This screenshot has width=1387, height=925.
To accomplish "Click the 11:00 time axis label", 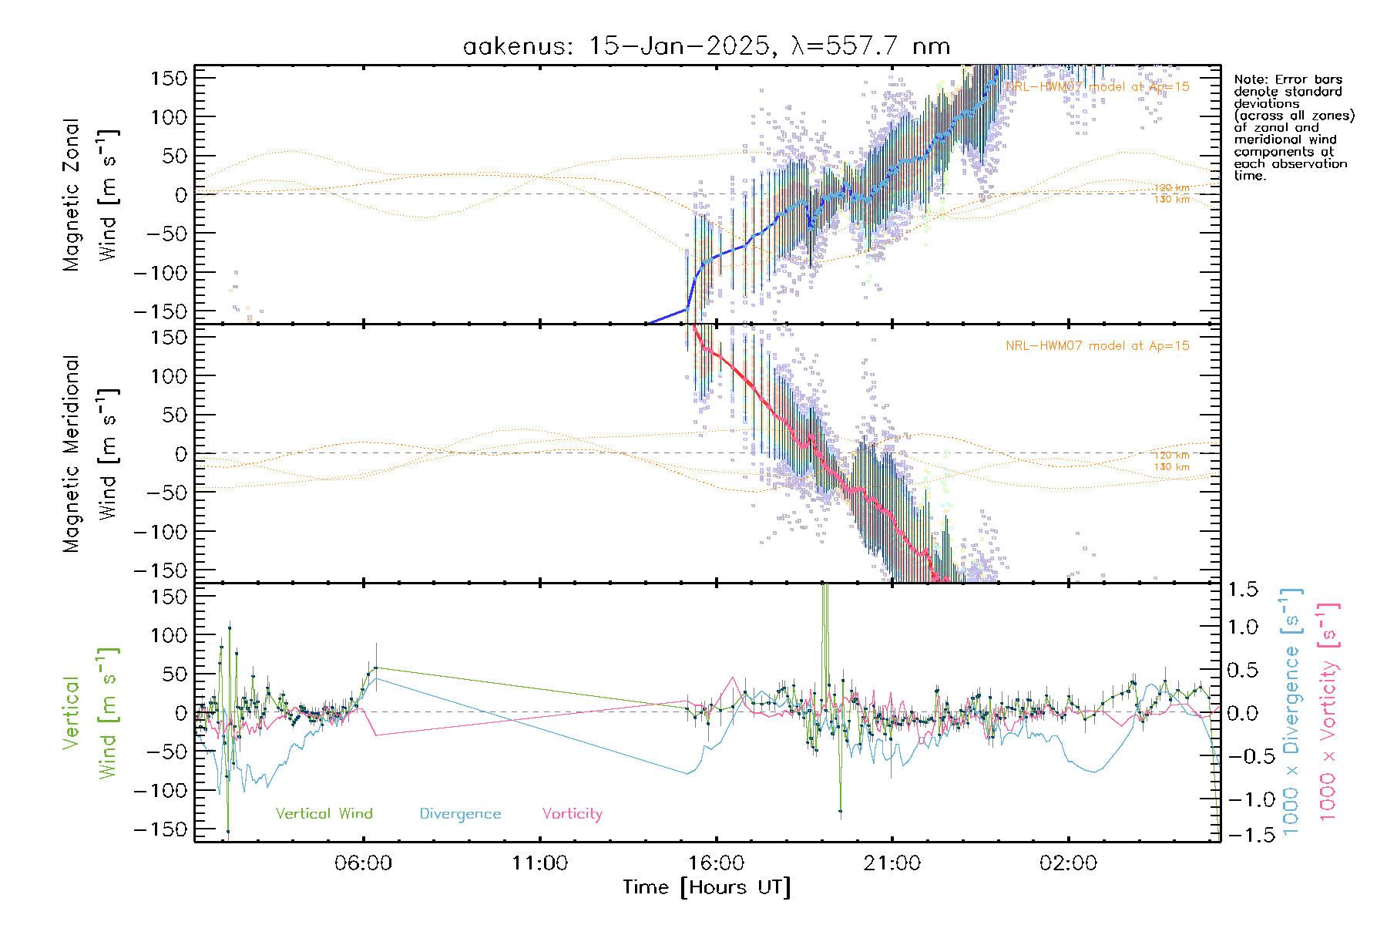I will point(539,863).
